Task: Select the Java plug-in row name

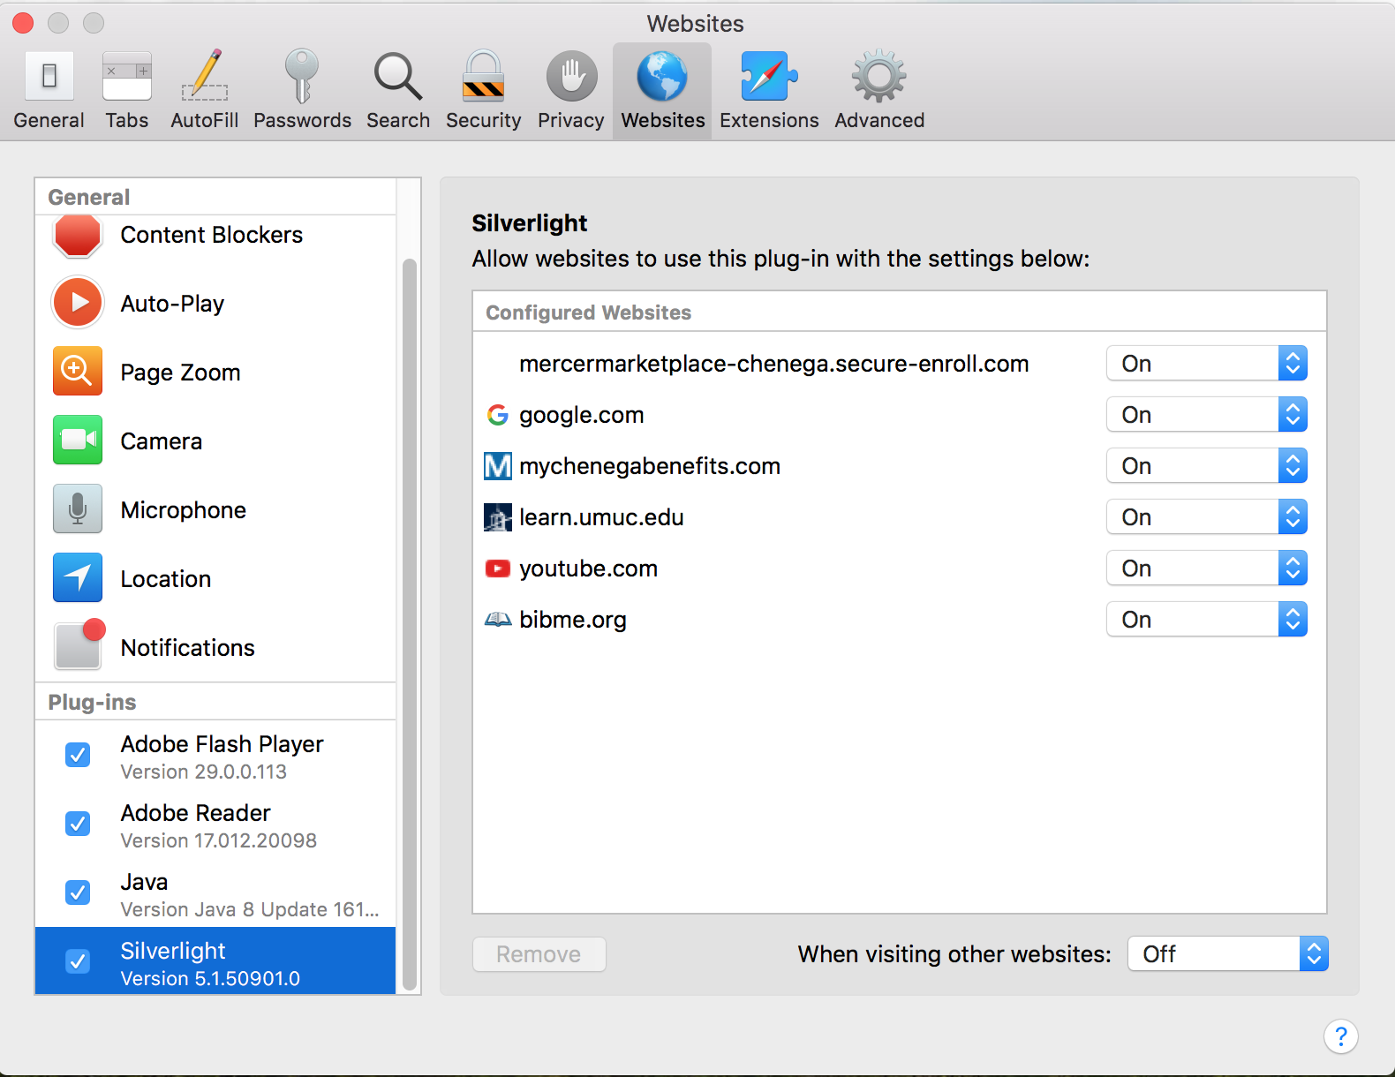Action: coord(144,882)
